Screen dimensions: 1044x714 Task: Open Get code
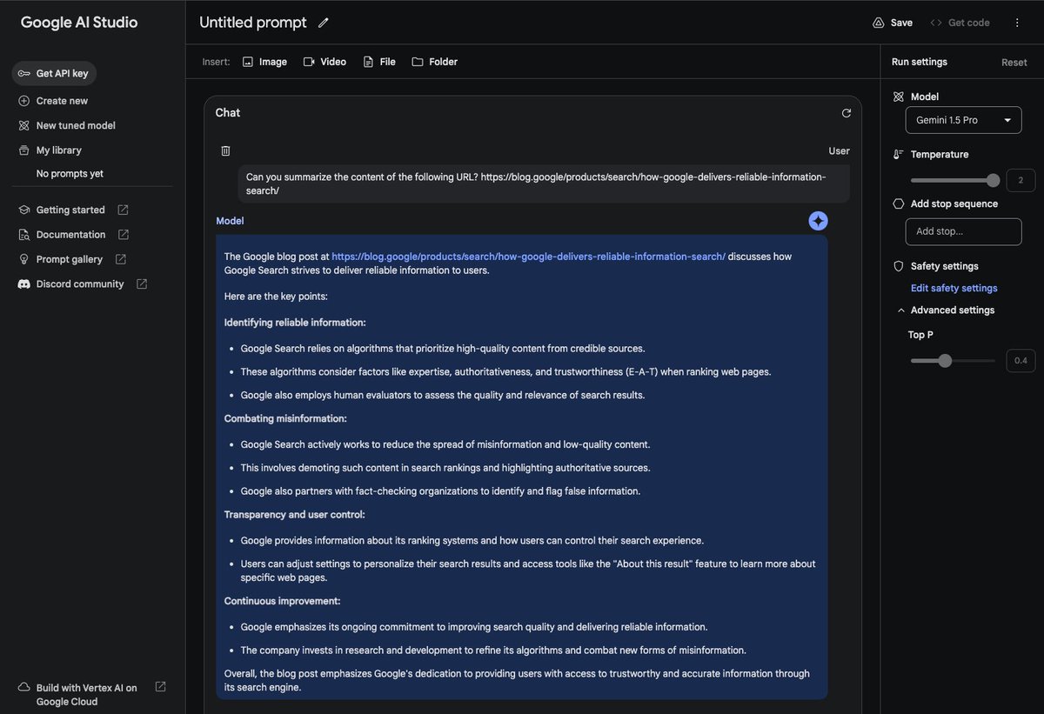960,23
